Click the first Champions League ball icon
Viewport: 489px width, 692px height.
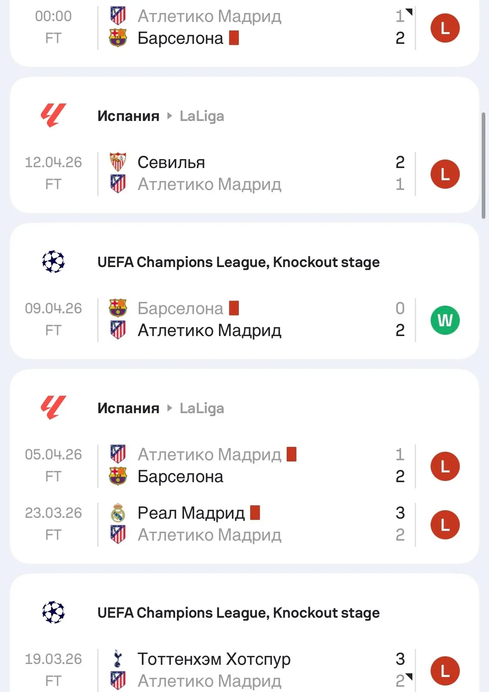pyautogui.click(x=53, y=262)
